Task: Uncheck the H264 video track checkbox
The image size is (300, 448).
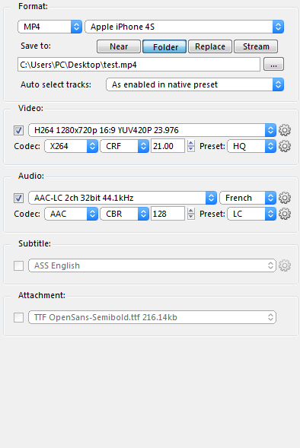Action: point(18,130)
